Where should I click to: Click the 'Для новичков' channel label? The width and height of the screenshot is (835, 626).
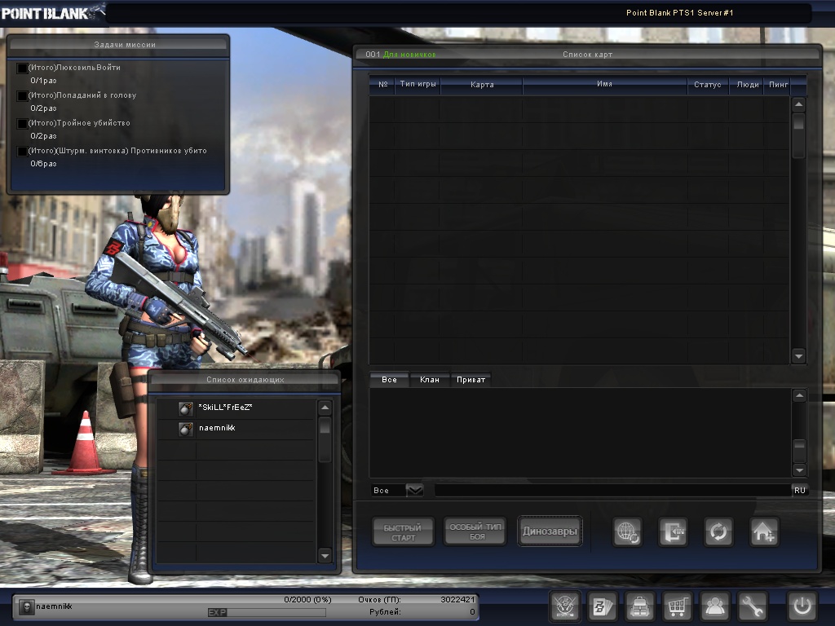click(x=409, y=55)
